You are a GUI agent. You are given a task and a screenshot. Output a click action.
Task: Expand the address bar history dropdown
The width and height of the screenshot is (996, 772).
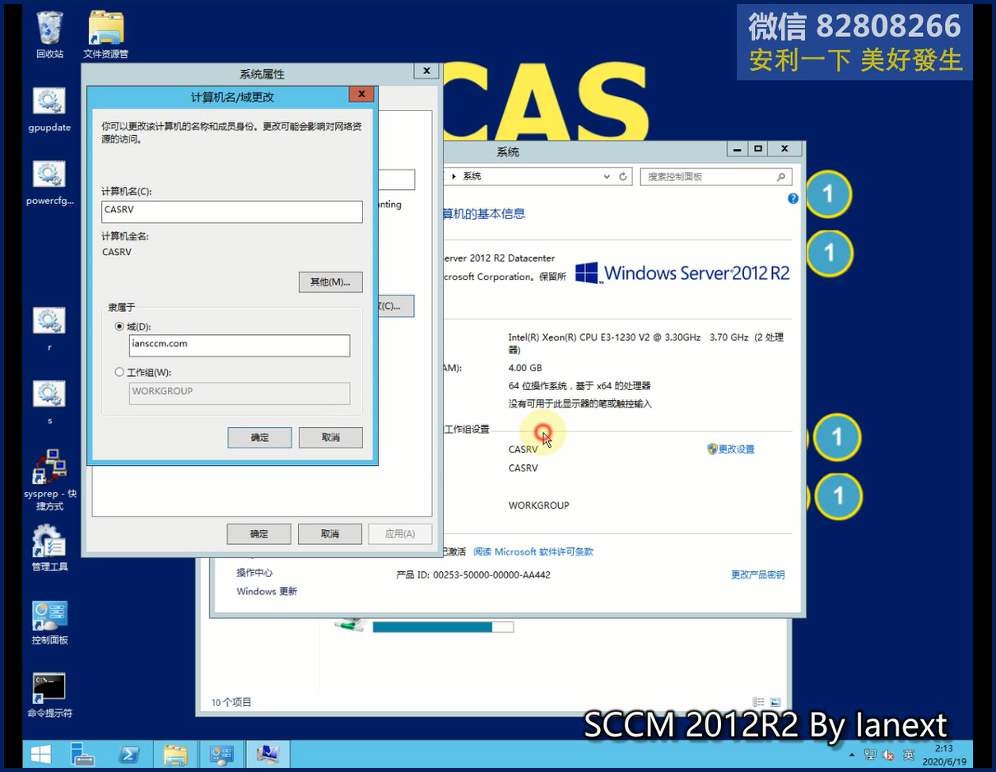click(607, 177)
